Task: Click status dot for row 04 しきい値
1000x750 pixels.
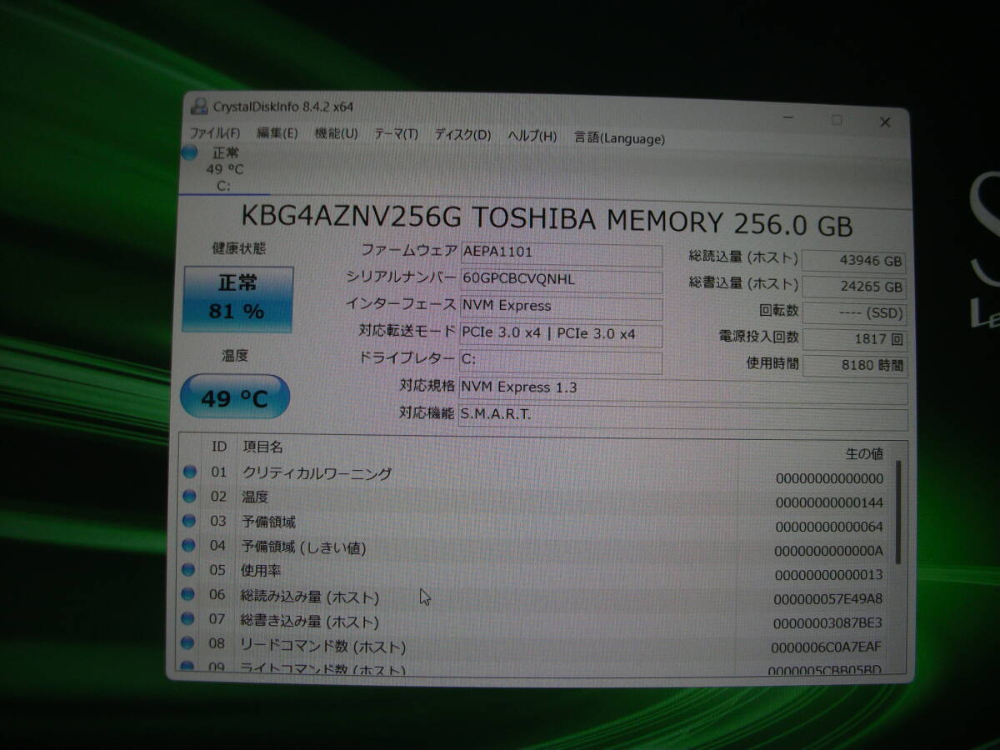Action: (x=189, y=546)
